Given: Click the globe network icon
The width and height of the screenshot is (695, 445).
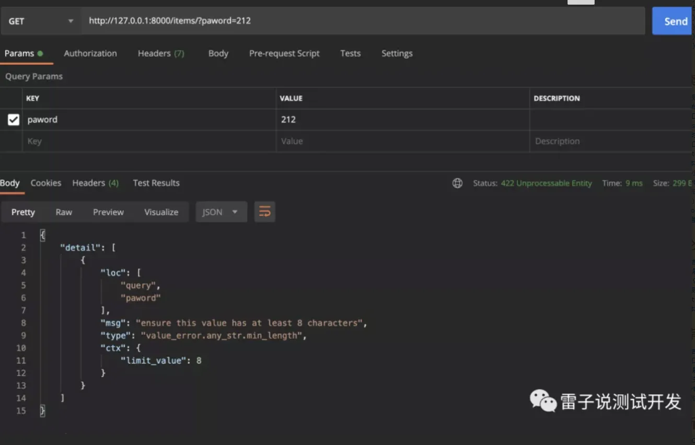Looking at the screenshot, I should coord(457,183).
